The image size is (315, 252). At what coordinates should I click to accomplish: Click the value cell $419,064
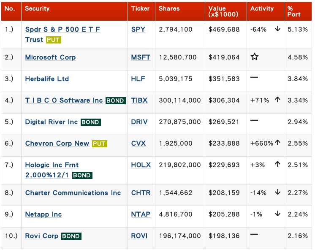pos(224,57)
